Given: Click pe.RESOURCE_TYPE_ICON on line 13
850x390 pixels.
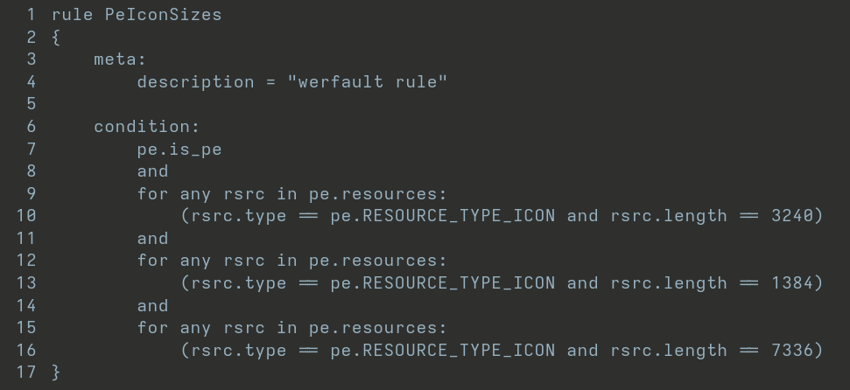Looking at the screenshot, I should pos(442,283).
